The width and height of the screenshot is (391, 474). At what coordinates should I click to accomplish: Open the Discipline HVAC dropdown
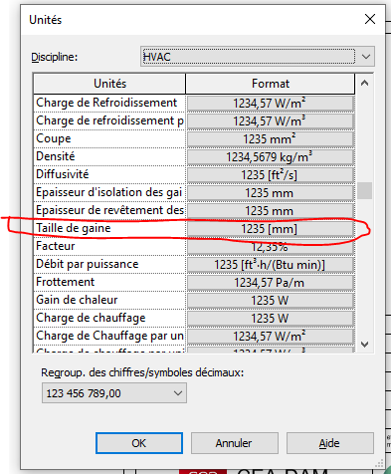(258, 57)
